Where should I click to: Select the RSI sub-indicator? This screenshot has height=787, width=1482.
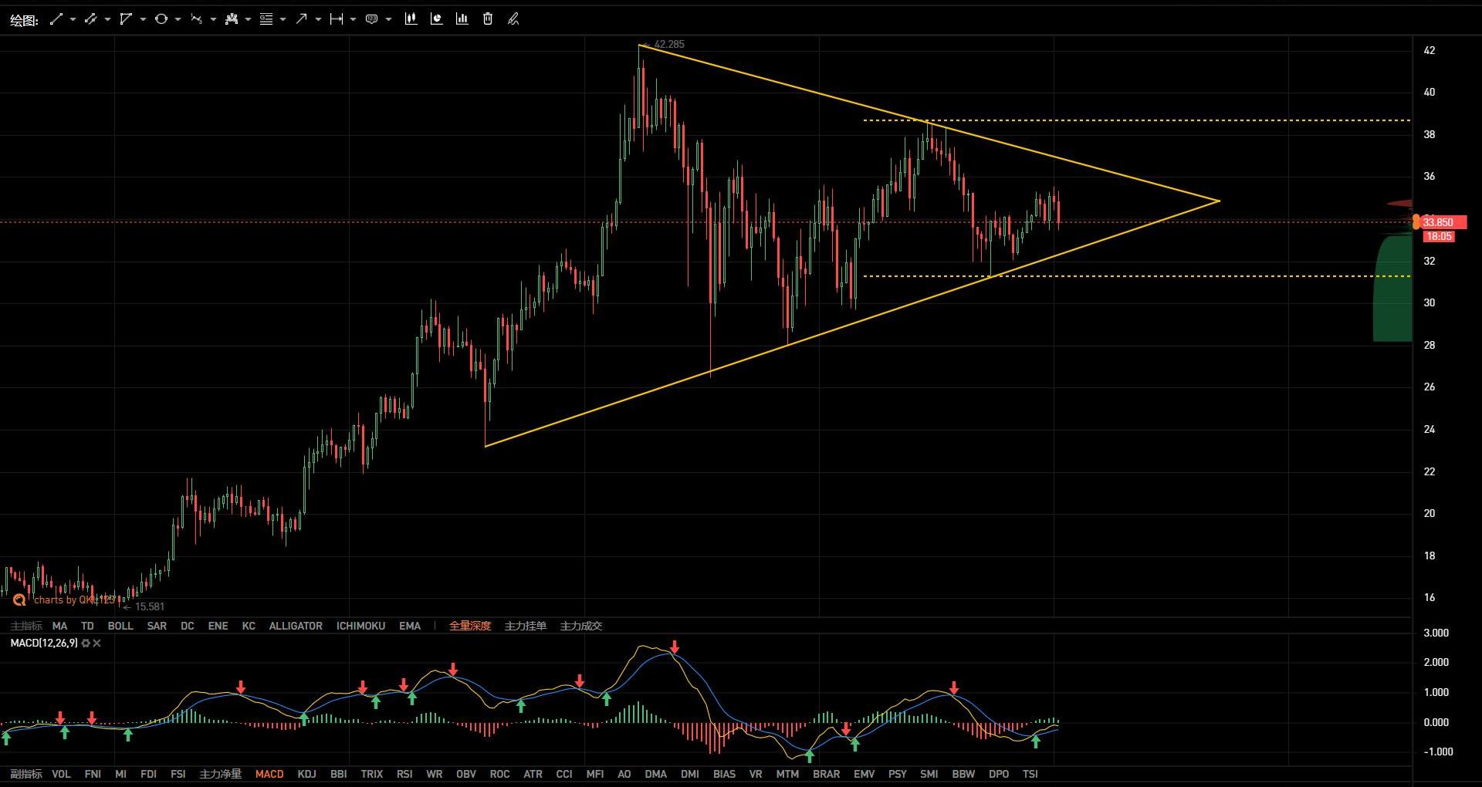click(404, 774)
